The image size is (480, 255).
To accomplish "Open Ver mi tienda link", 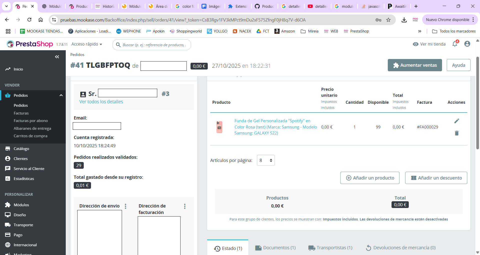I will [x=429, y=44].
